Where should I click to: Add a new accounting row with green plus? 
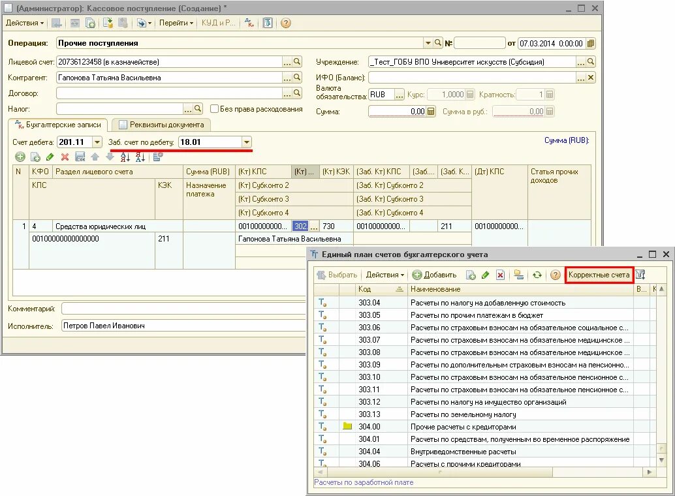20,157
